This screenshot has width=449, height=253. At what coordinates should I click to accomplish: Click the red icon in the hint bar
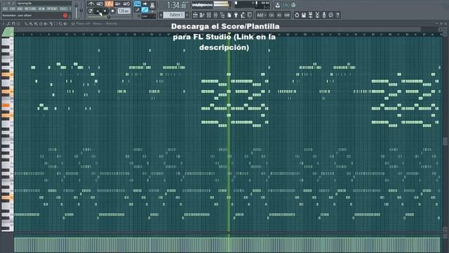[65, 15]
